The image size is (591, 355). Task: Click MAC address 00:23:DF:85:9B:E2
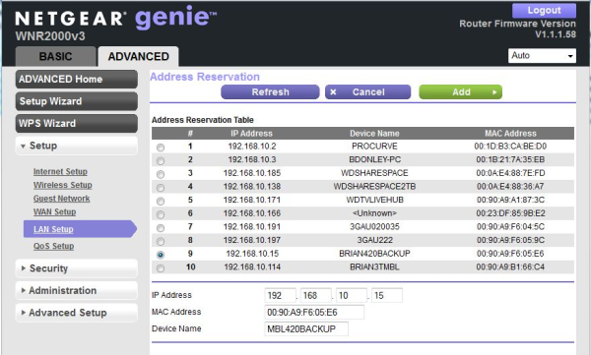coord(510,213)
